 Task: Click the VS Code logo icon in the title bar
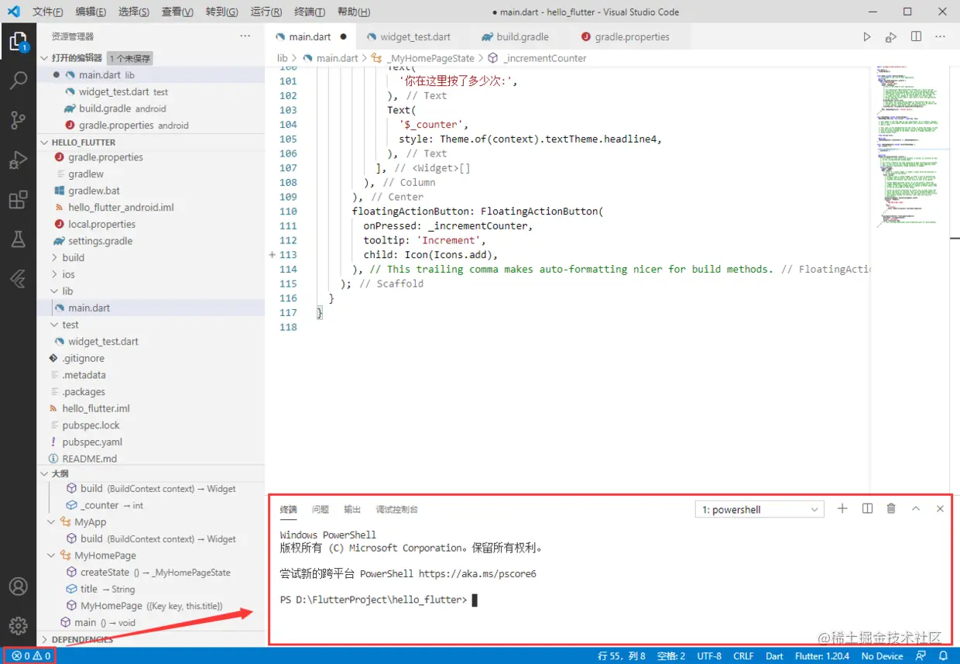tap(13, 12)
